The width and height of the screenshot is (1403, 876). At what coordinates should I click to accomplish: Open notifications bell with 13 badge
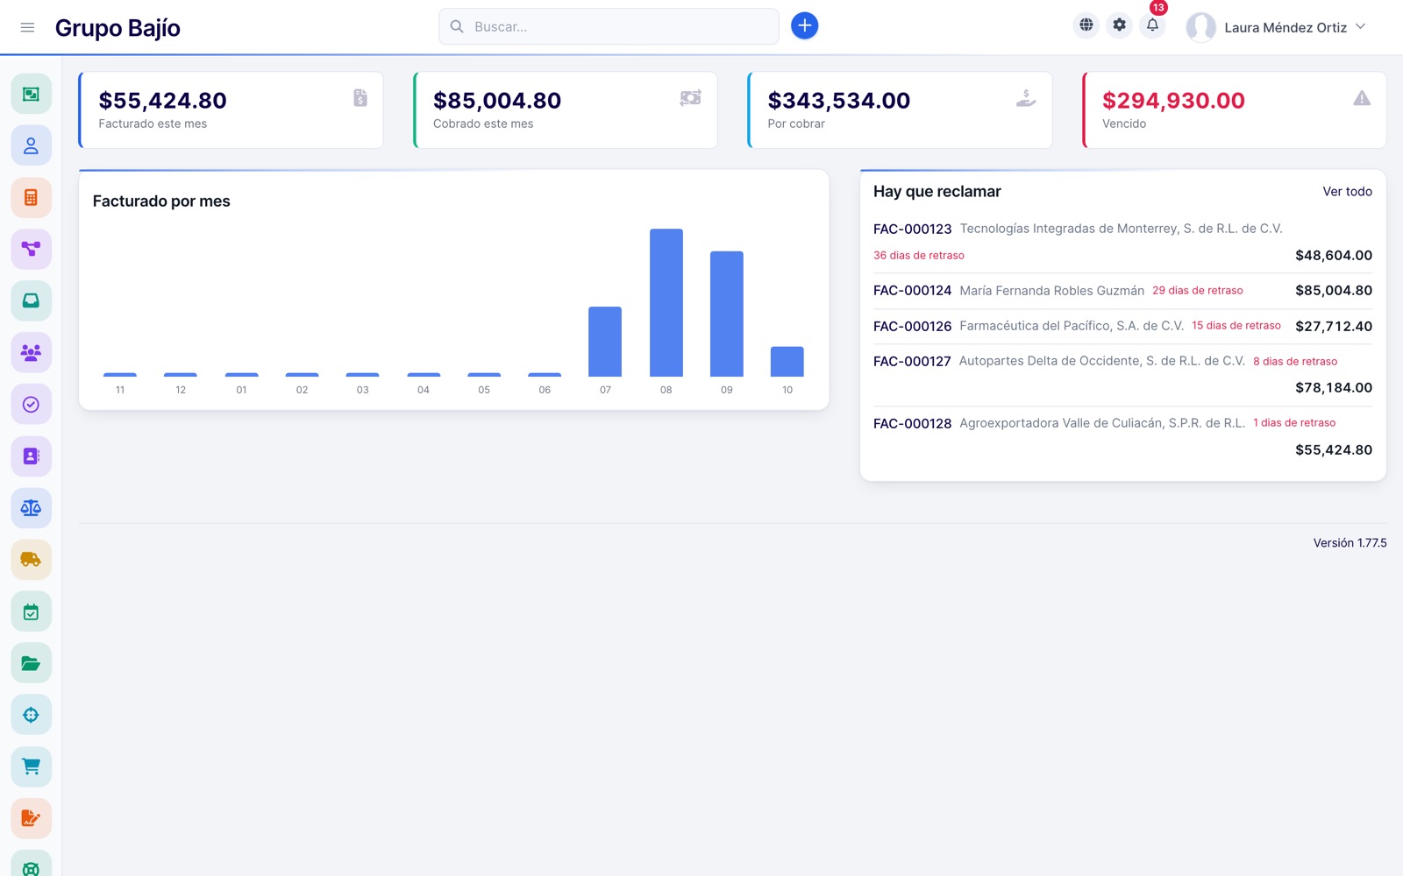coord(1152,25)
